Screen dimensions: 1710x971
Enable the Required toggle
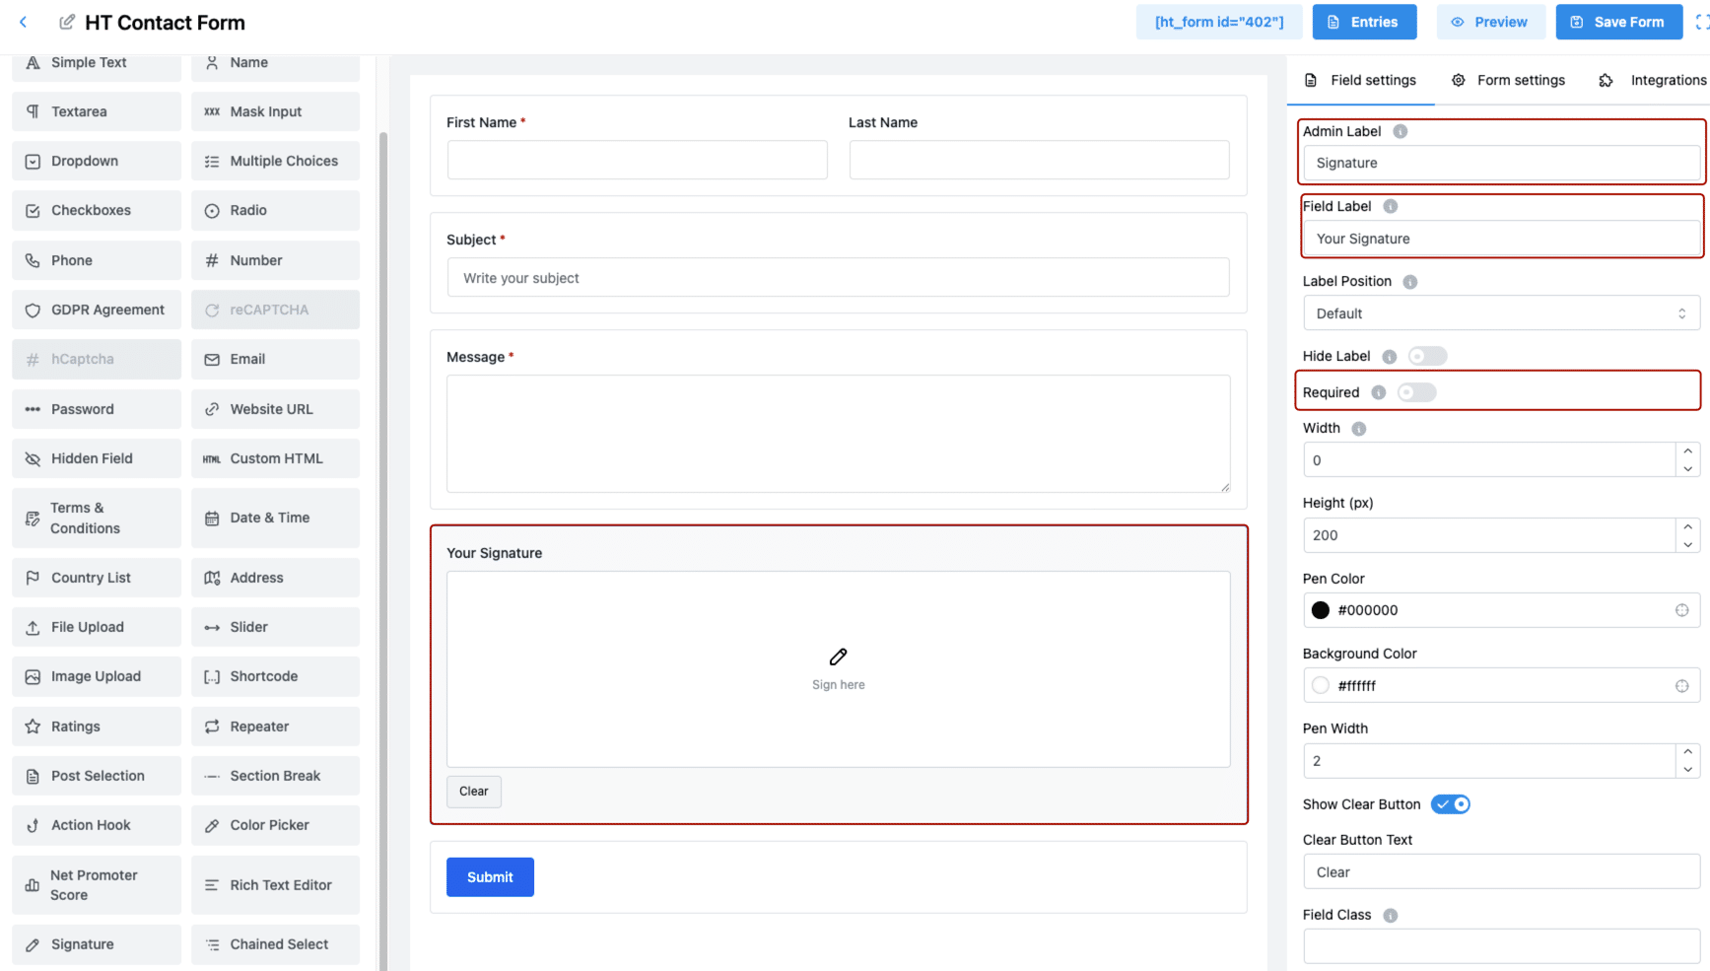click(1416, 391)
